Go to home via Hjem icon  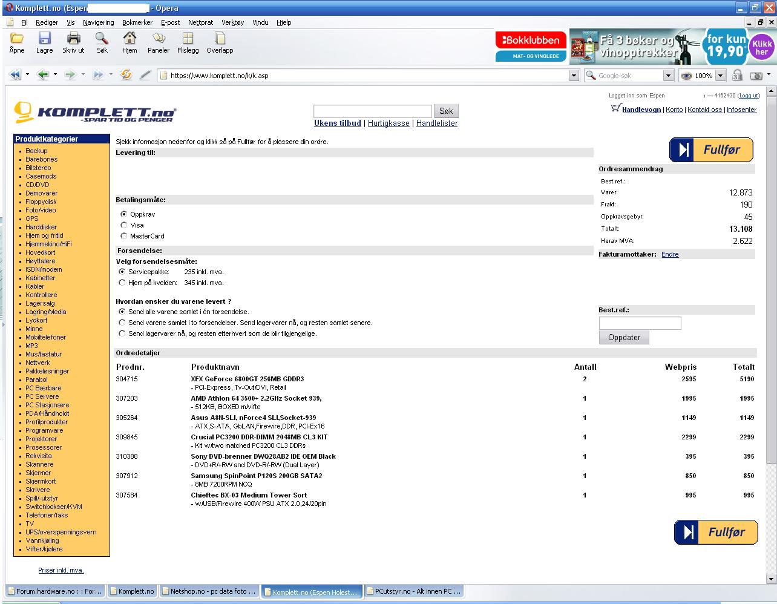click(x=129, y=39)
